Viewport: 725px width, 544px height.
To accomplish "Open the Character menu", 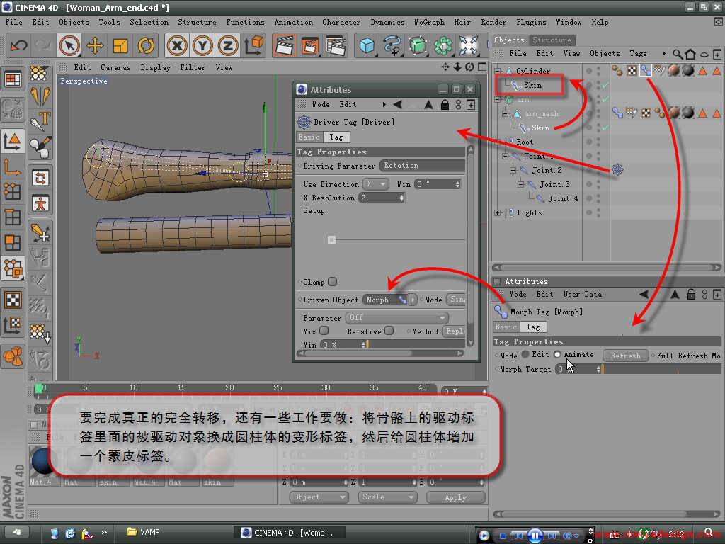I will click(341, 22).
